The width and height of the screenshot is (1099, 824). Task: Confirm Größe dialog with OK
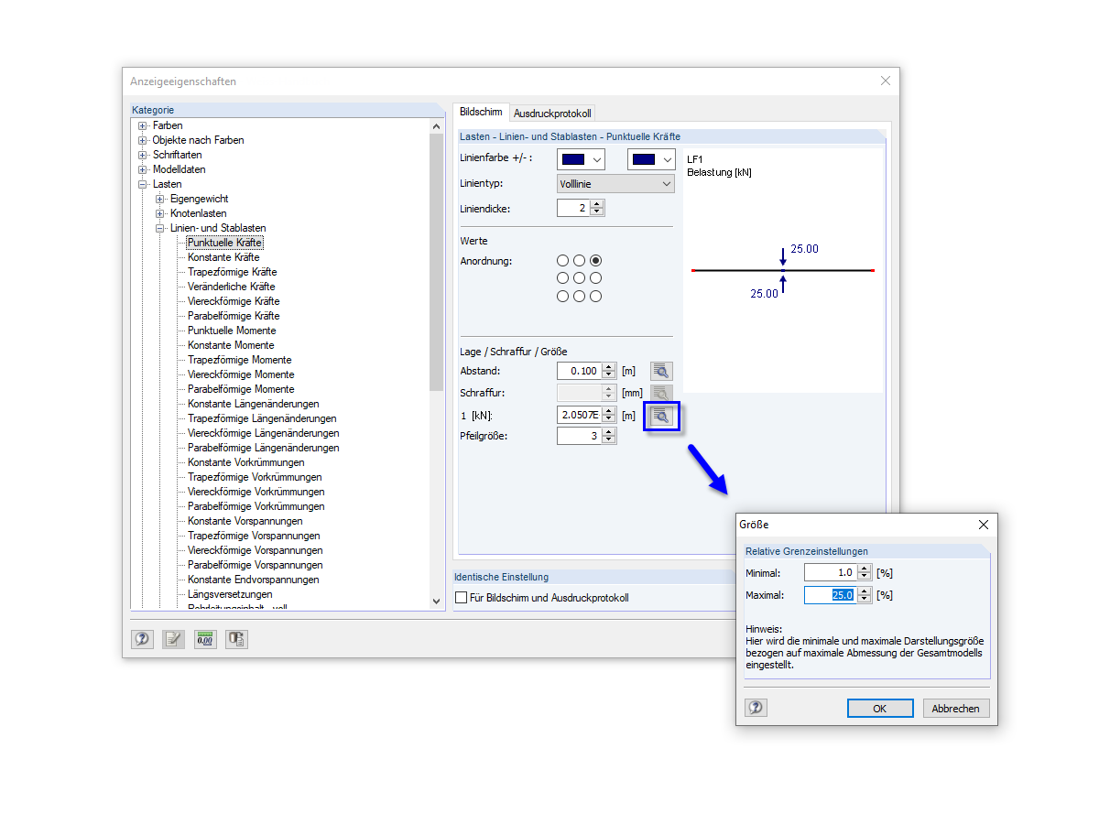(880, 708)
